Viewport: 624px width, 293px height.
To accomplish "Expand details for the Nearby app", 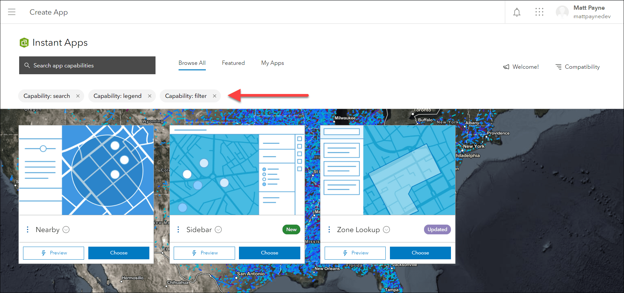I will click(66, 229).
